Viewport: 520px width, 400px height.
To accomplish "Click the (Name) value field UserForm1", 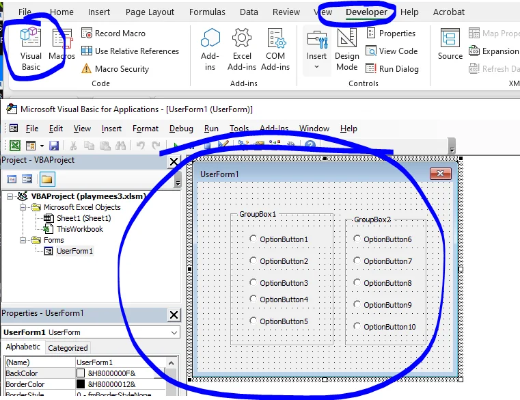I will (120, 362).
